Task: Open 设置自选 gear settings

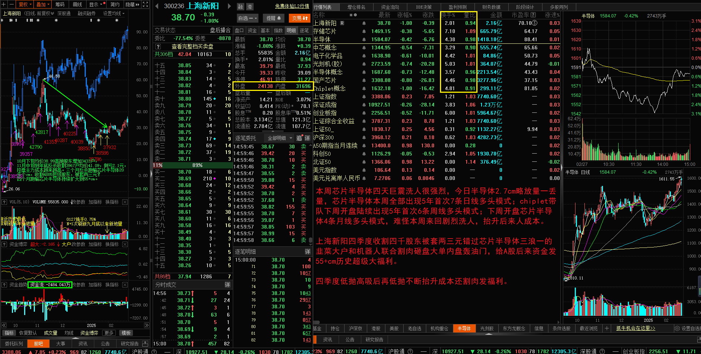Action: point(687,328)
